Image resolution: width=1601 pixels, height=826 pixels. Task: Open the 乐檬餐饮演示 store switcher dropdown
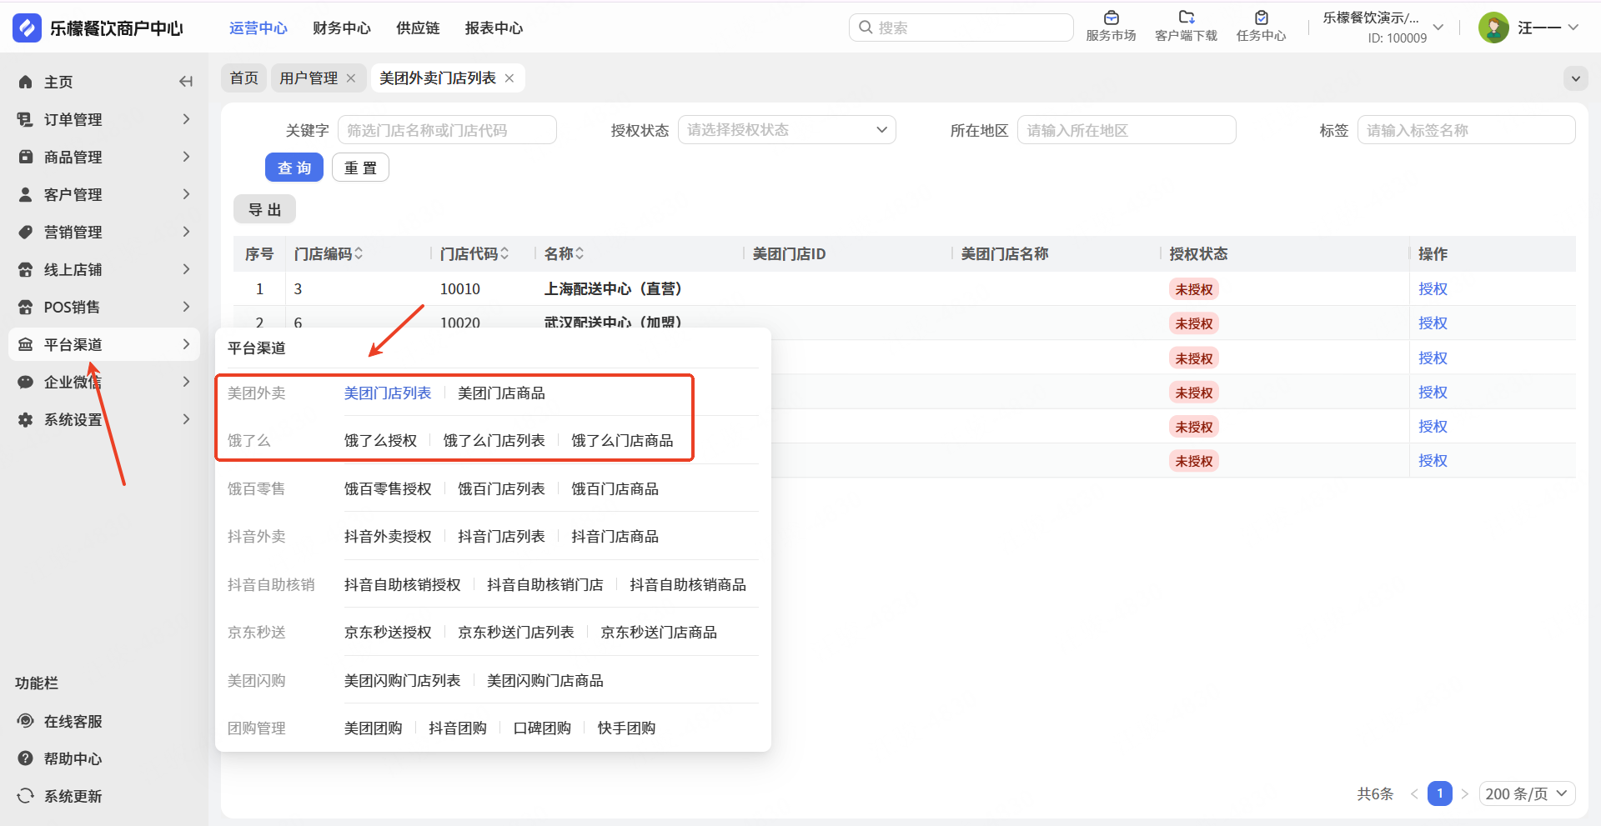(1438, 28)
